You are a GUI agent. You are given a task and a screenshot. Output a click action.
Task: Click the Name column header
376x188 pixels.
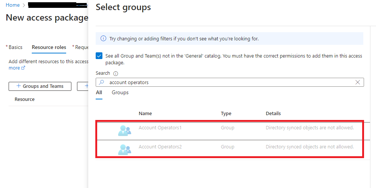pyautogui.click(x=145, y=113)
